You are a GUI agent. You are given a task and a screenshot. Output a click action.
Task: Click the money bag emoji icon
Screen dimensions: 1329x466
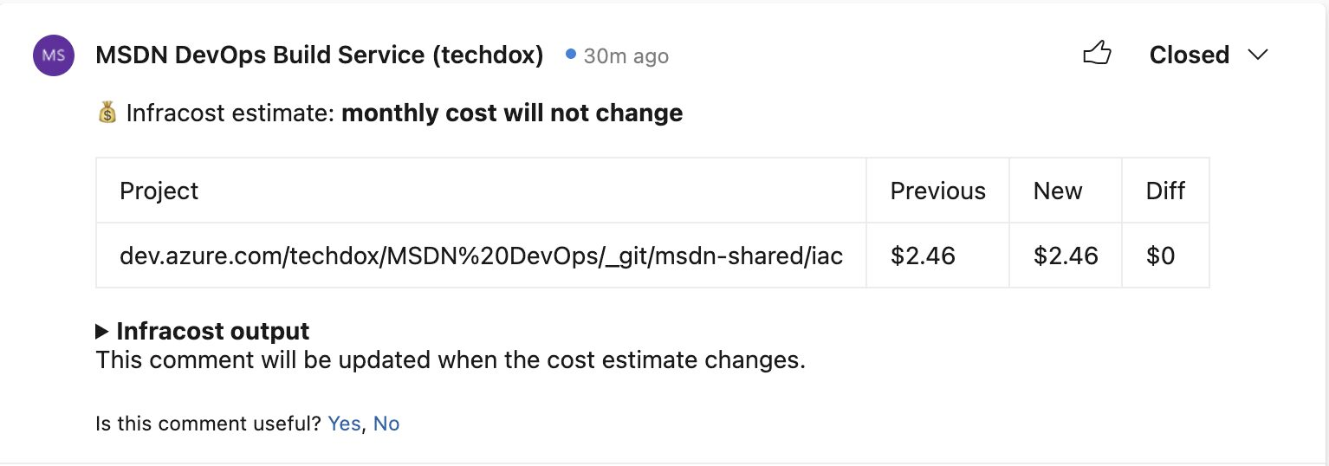pyautogui.click(x=107, y=113)
